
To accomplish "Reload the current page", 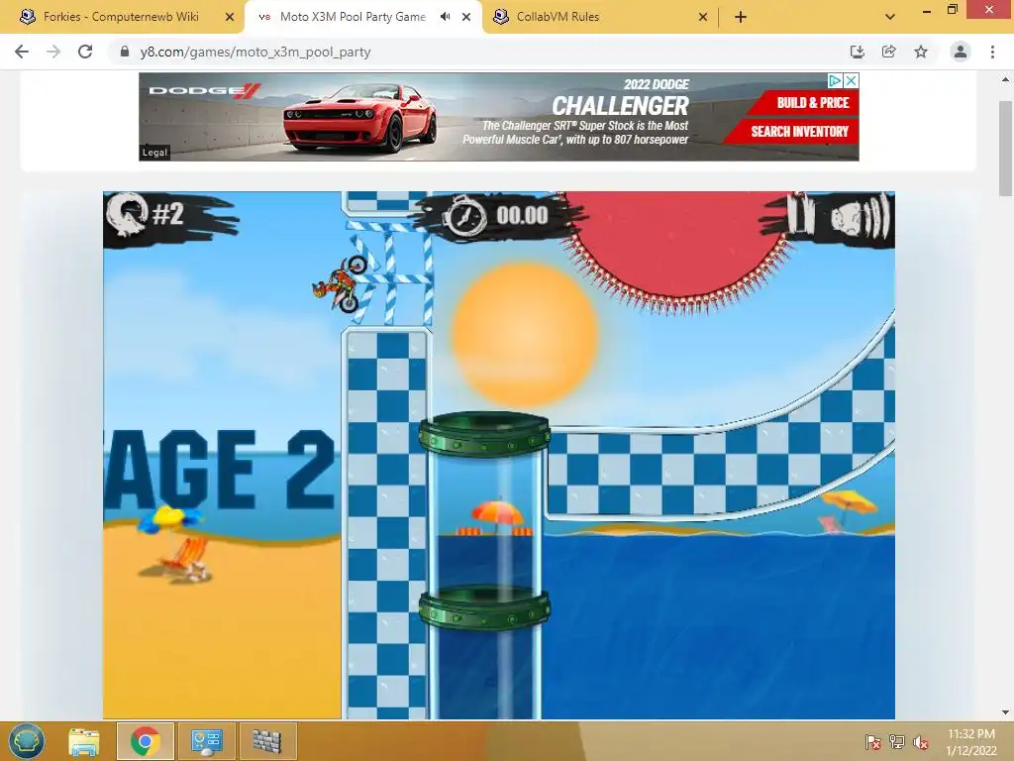I will coord(85,52).
